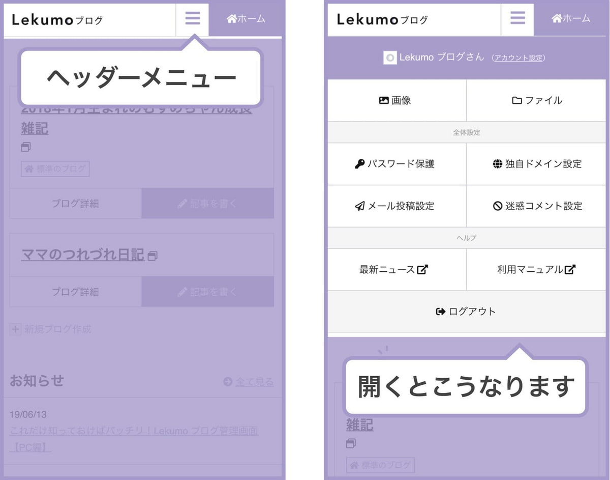Click the new-window icon beside ママのつれづれ日記
The height and width of the screenshot is (480, 610).
pyautogui.click(x=152, y=256)
